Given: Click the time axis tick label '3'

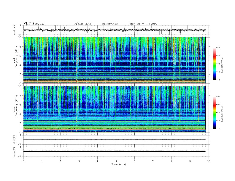Looking at the screenshot, I should 79,161.
